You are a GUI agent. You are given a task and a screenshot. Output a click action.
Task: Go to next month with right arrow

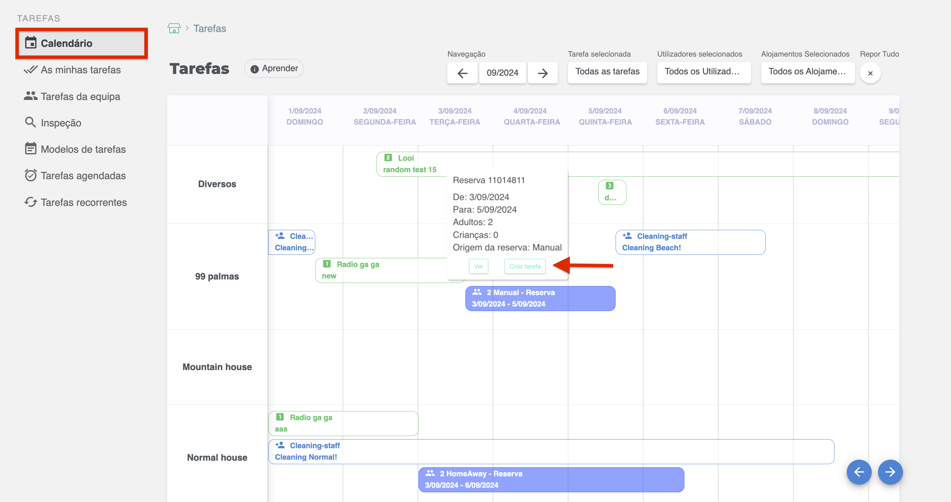542,73
